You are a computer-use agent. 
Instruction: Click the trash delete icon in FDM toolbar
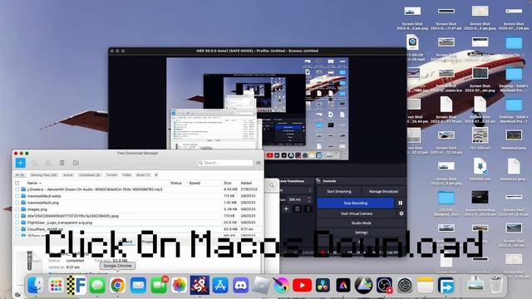(x=62, y=163)
